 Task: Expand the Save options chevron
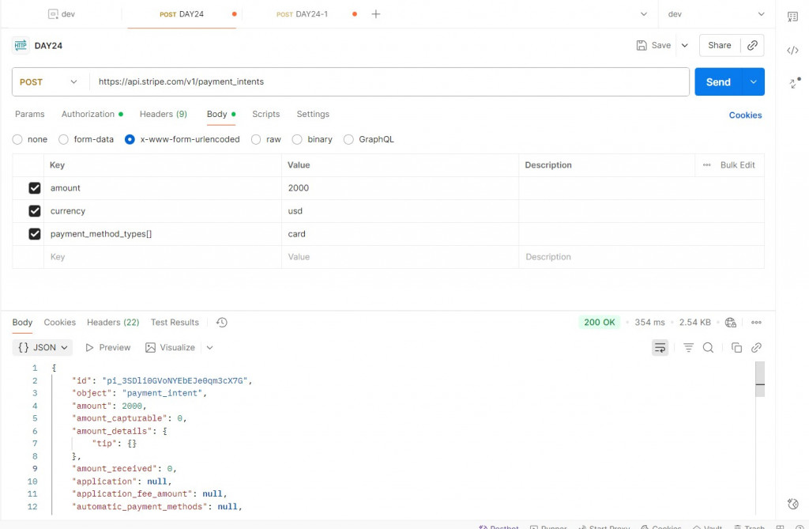(x=685, y=45)
